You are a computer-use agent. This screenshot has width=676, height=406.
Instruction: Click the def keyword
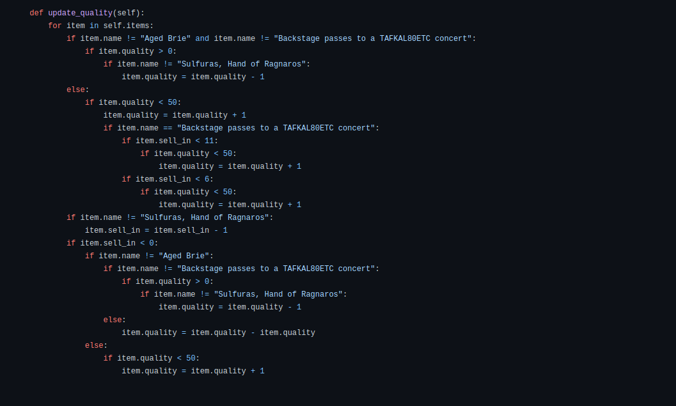36,13
